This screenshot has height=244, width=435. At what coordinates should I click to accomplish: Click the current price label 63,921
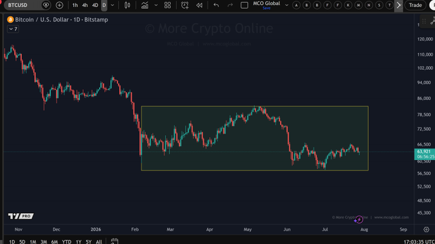point(424,152)
